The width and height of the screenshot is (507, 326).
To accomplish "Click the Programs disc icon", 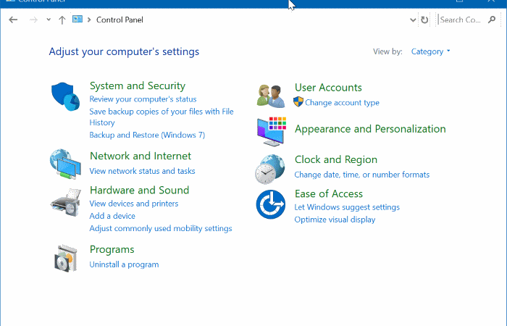I will 66,259.
